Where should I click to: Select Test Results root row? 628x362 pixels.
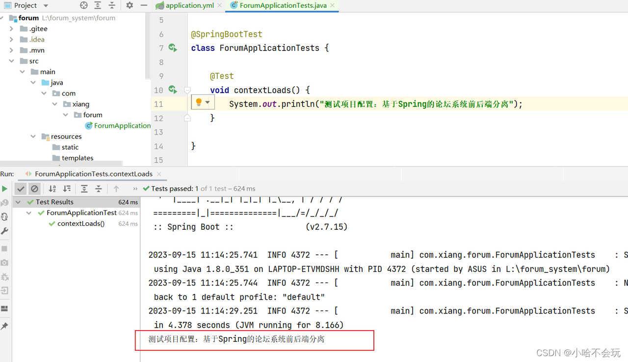pos(77,202)
